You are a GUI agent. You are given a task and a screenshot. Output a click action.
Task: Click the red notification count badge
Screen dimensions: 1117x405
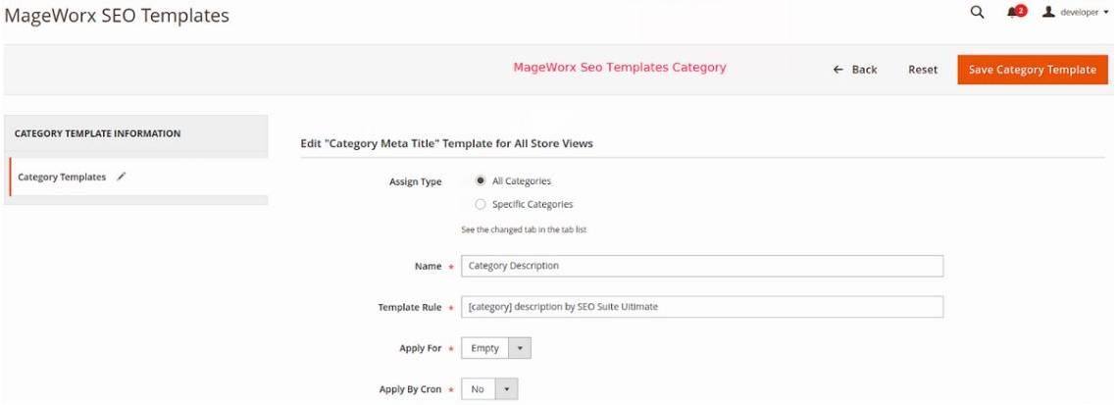point(1021,11)
